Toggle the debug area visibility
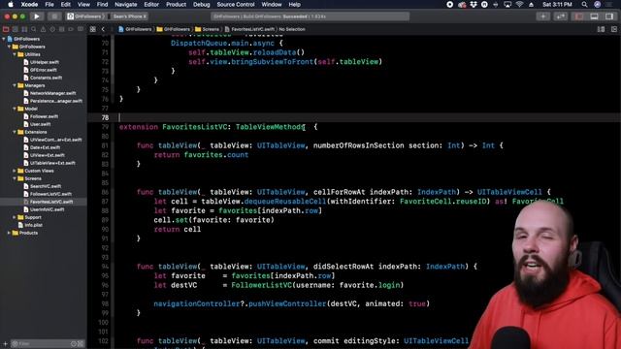This screenshot has width=621, height=349. tap(595, 16)
